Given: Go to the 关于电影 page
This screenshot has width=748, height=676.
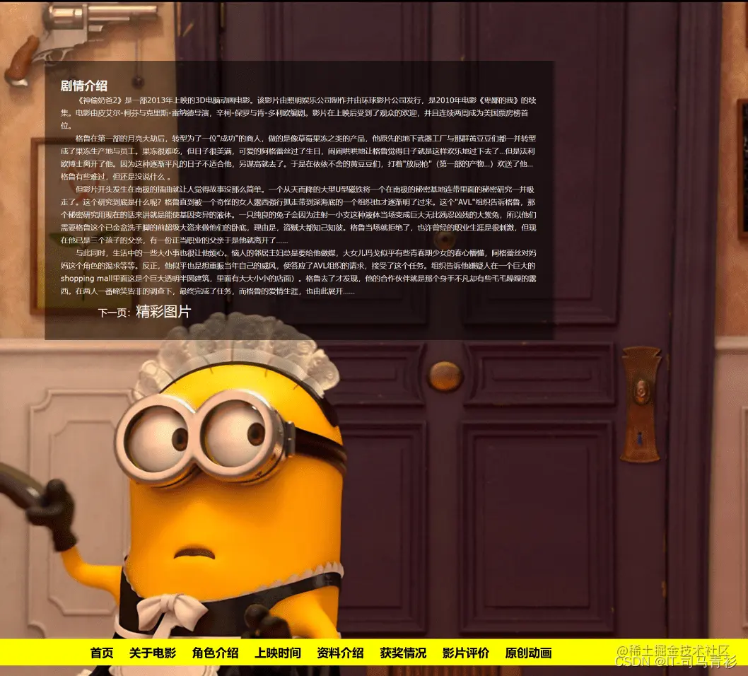Looking at the screenshot, I should click(153, 653).
